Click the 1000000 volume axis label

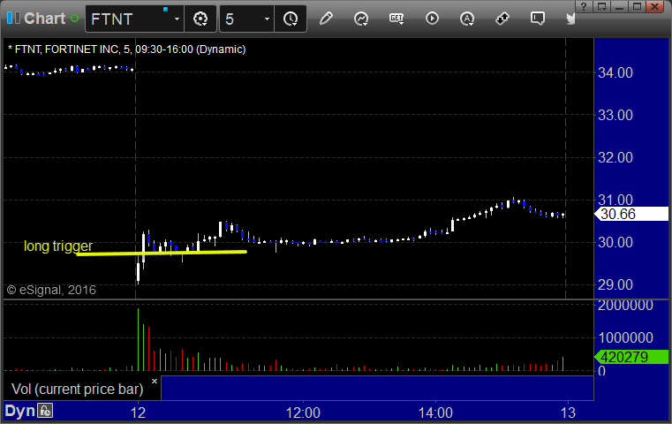(x=626, y=337)
